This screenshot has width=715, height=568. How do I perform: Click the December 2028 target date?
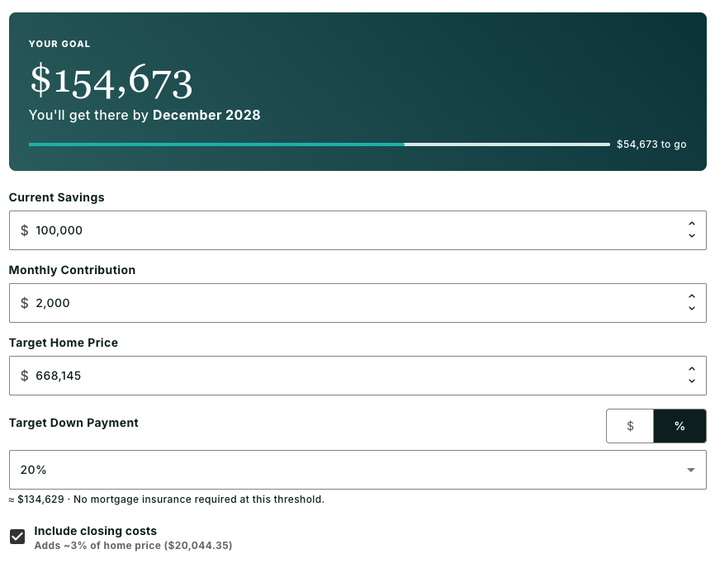click(206, 115)
